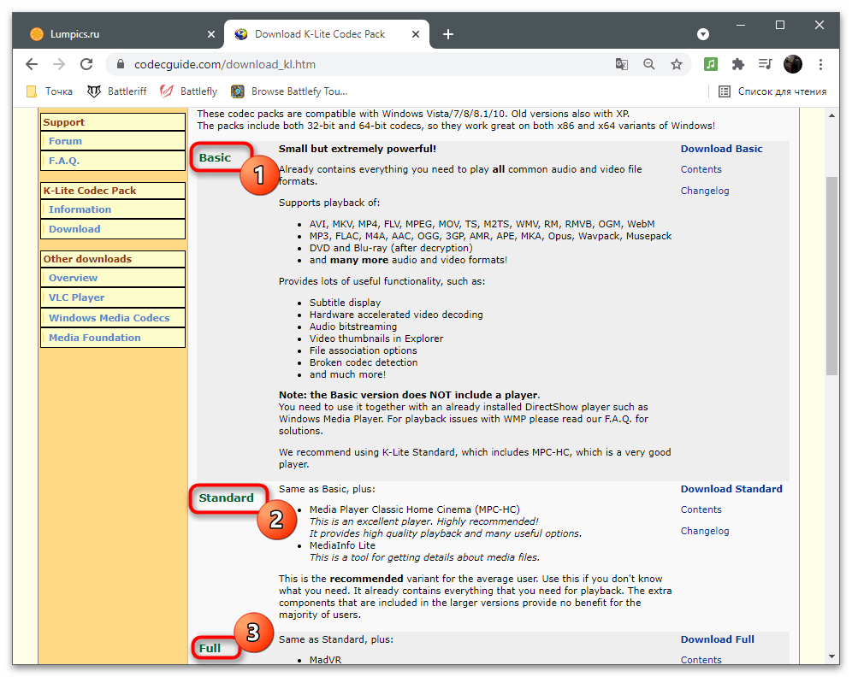
Task: Click the Download Full link
Action: point(717,639)
